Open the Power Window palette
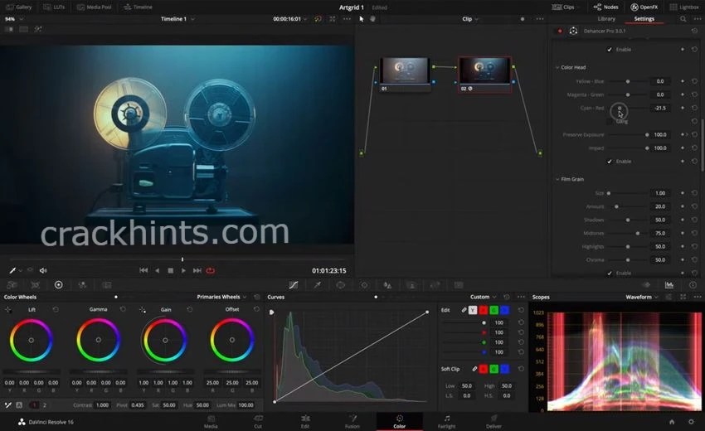The height and width of the screenshot is (431, 705). click(340, 285)
